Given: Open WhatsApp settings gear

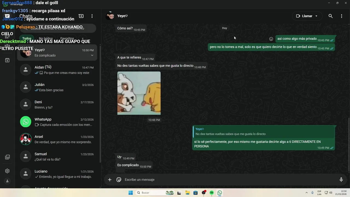Looking at the screenshot, I should click(x=7, y=171).
